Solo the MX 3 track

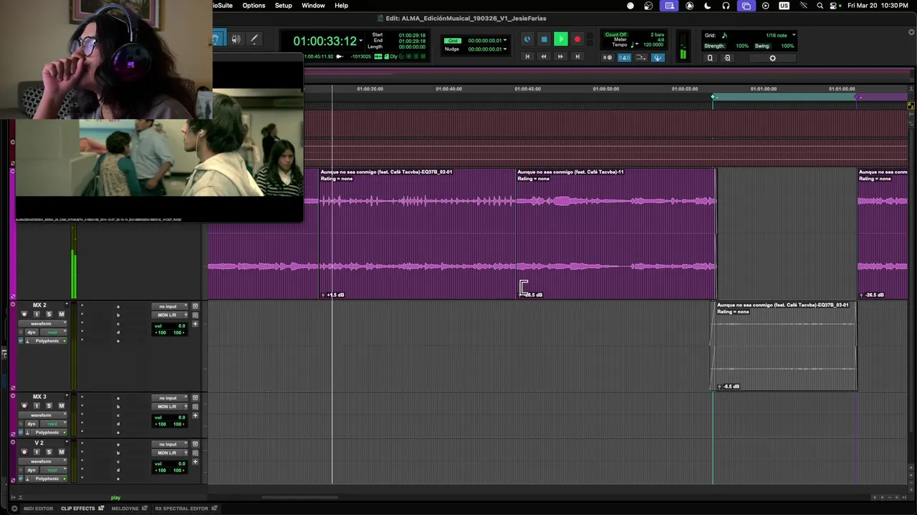[49, 406]
